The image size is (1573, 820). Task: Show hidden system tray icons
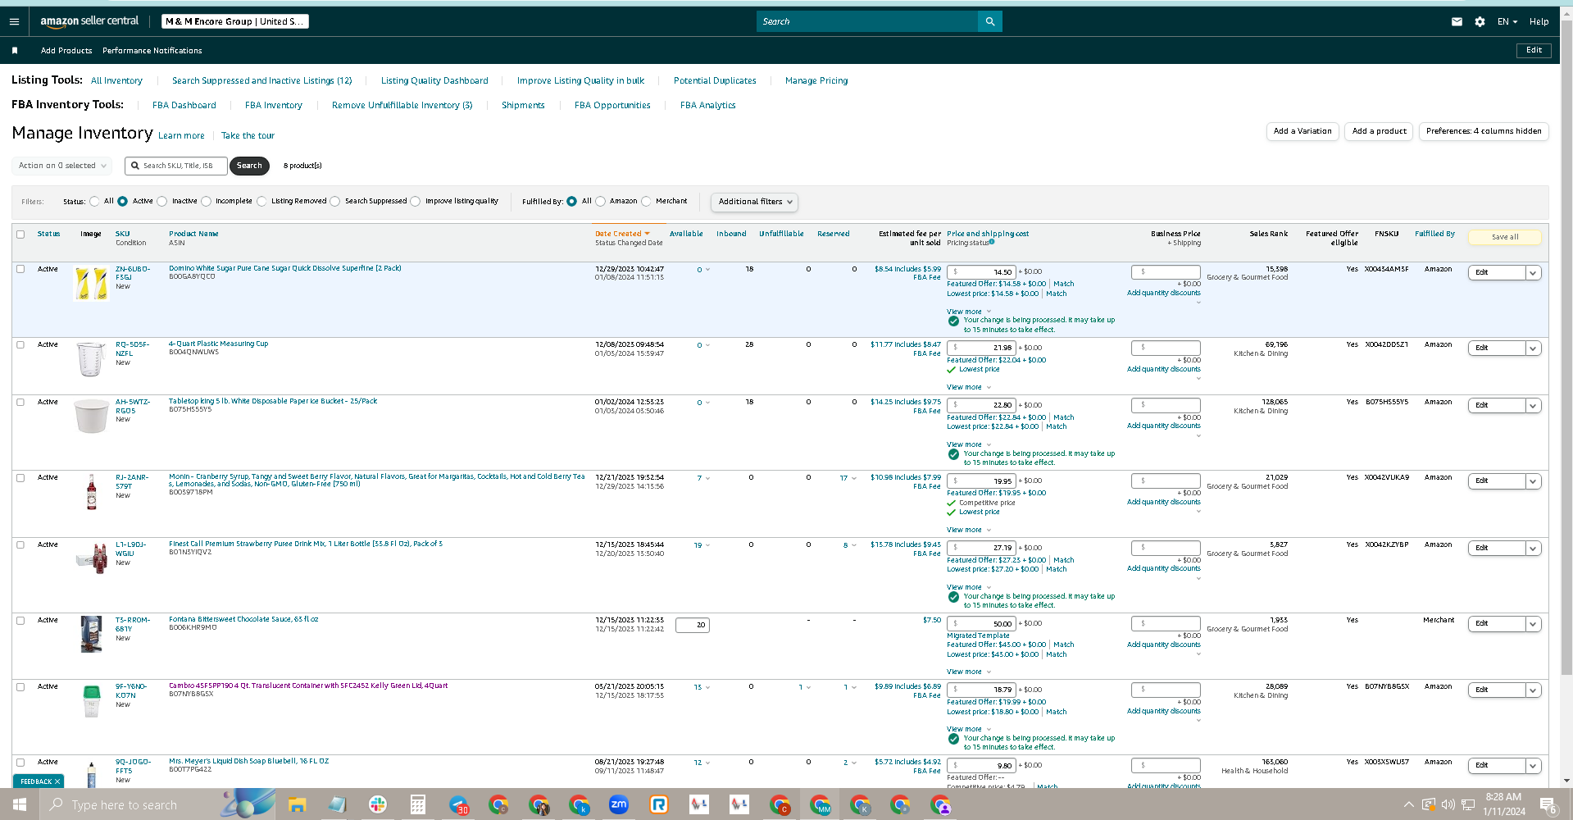(1408, 804)
